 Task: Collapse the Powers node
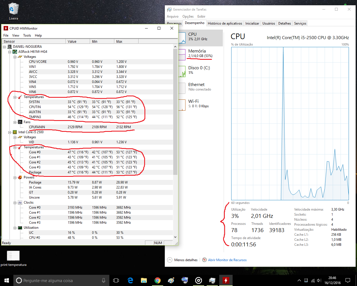(15, 177)
